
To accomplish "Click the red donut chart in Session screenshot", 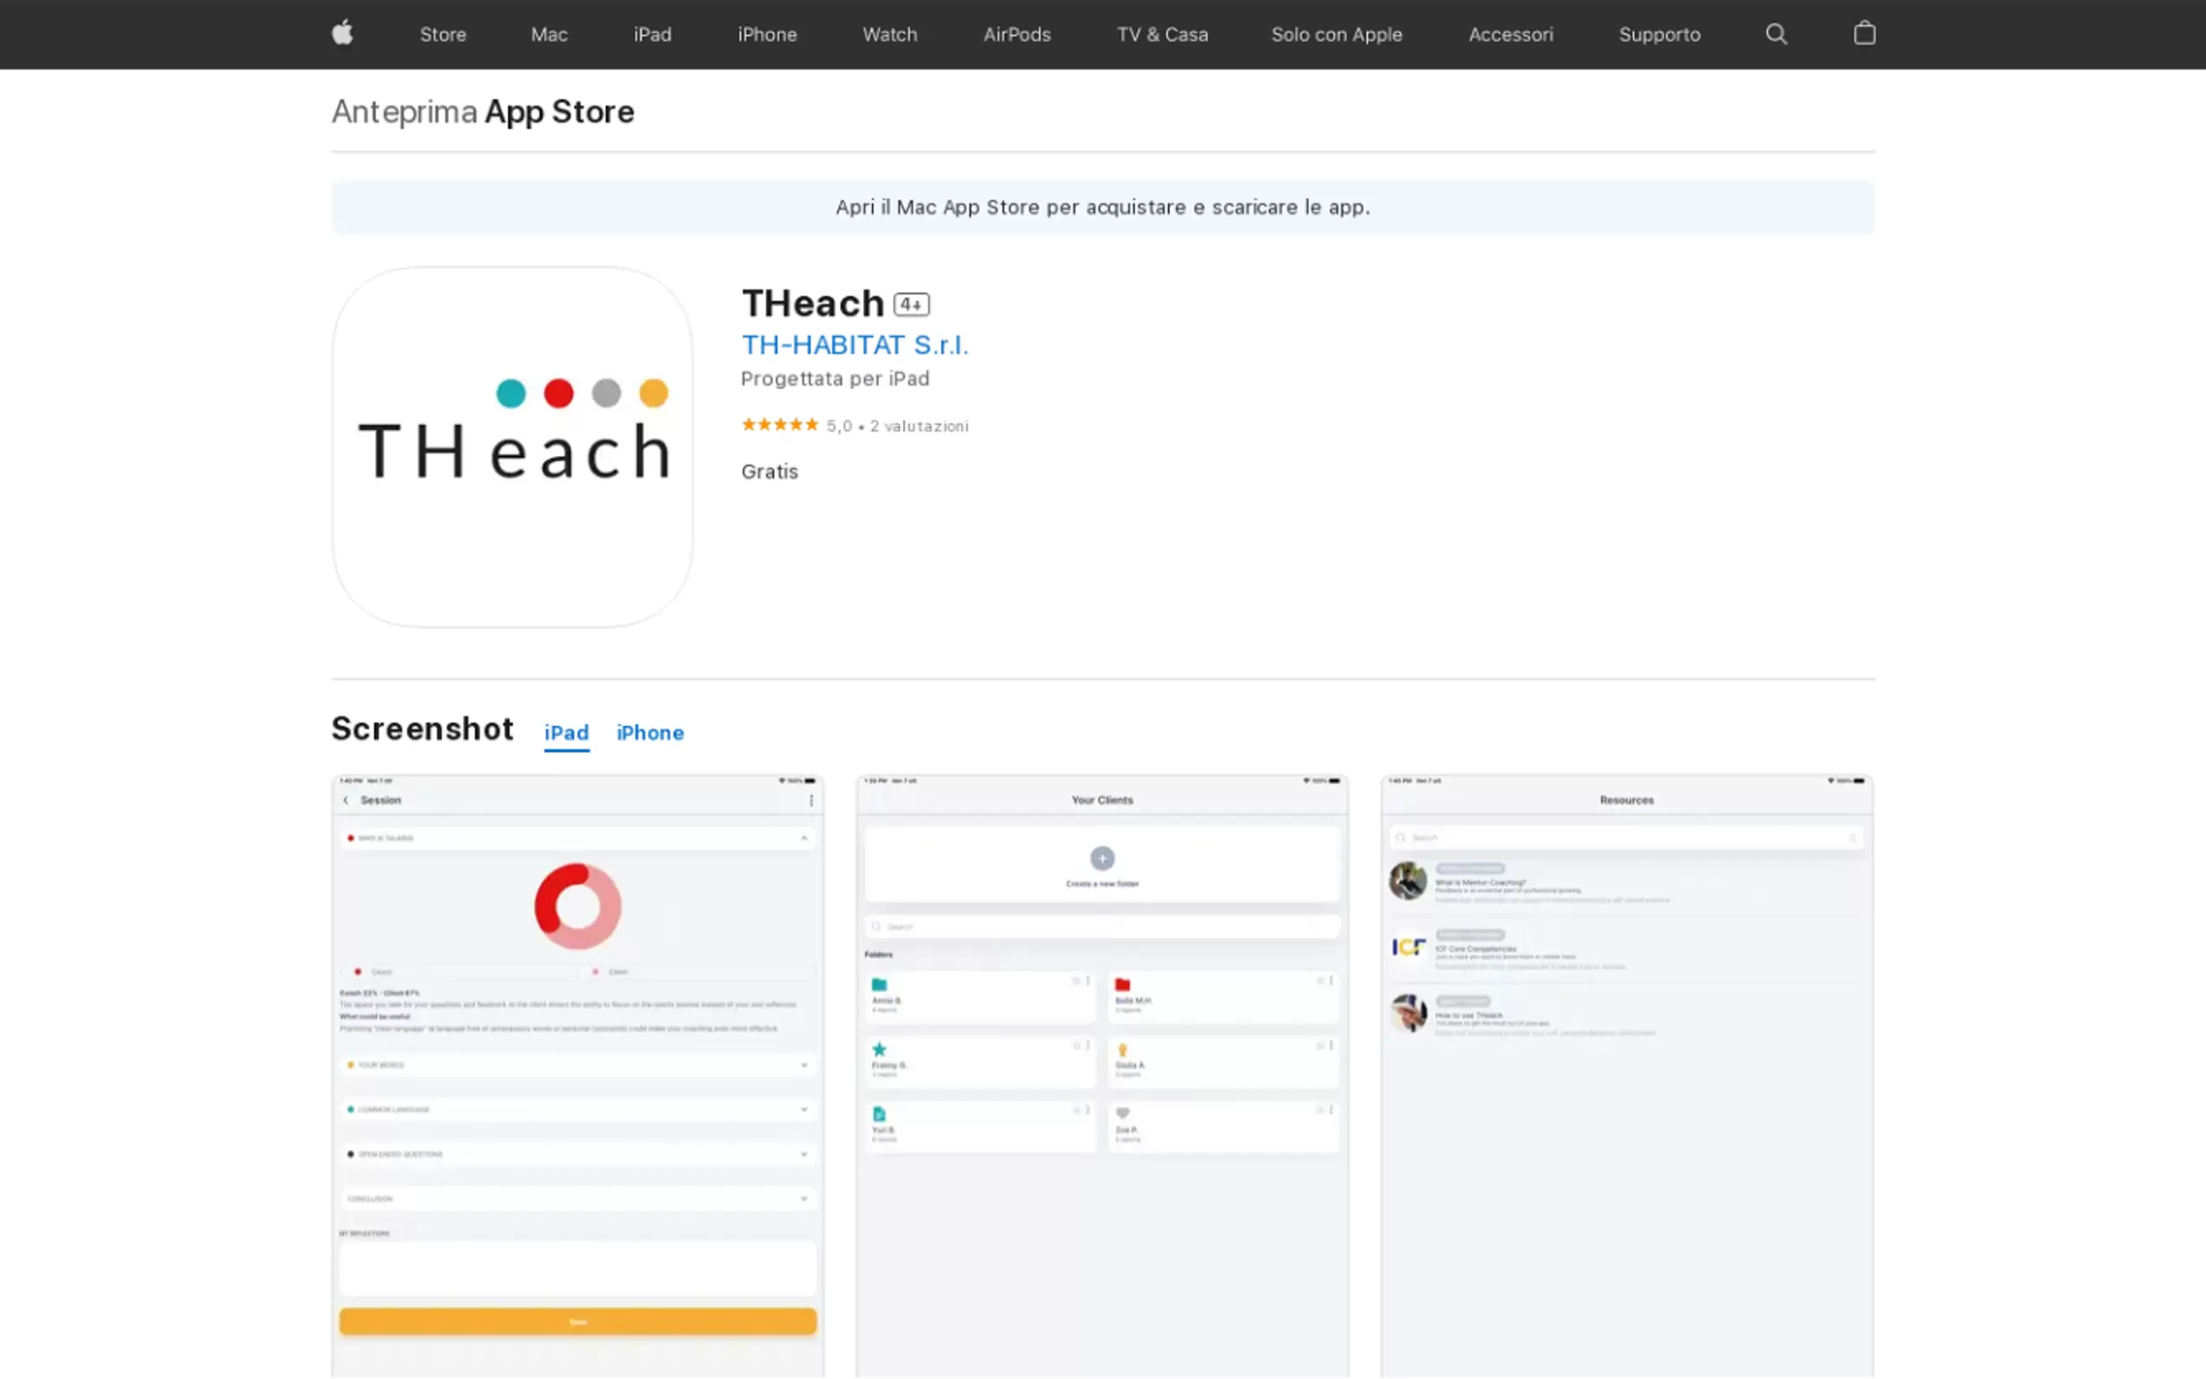I will 578,907.
